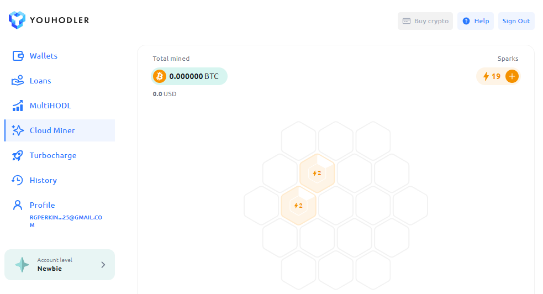Viewport: 543px width, 294px height.
Task: Expand Account level chevron arrow
Action: (x=103, y=265)
